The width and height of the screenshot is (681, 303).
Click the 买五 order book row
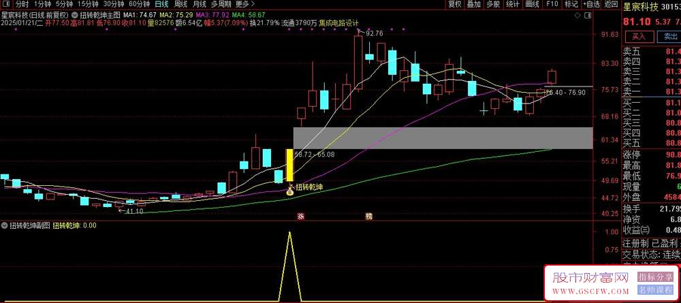click(652, 142)
